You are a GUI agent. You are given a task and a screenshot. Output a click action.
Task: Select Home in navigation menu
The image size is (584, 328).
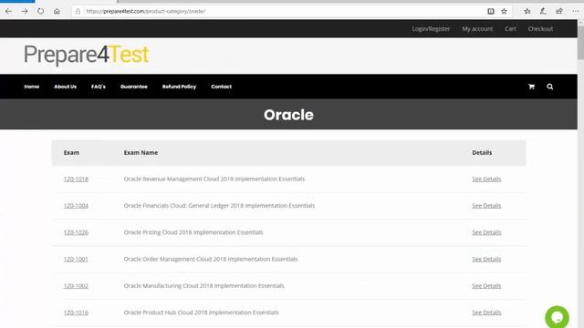coord(32,87)
